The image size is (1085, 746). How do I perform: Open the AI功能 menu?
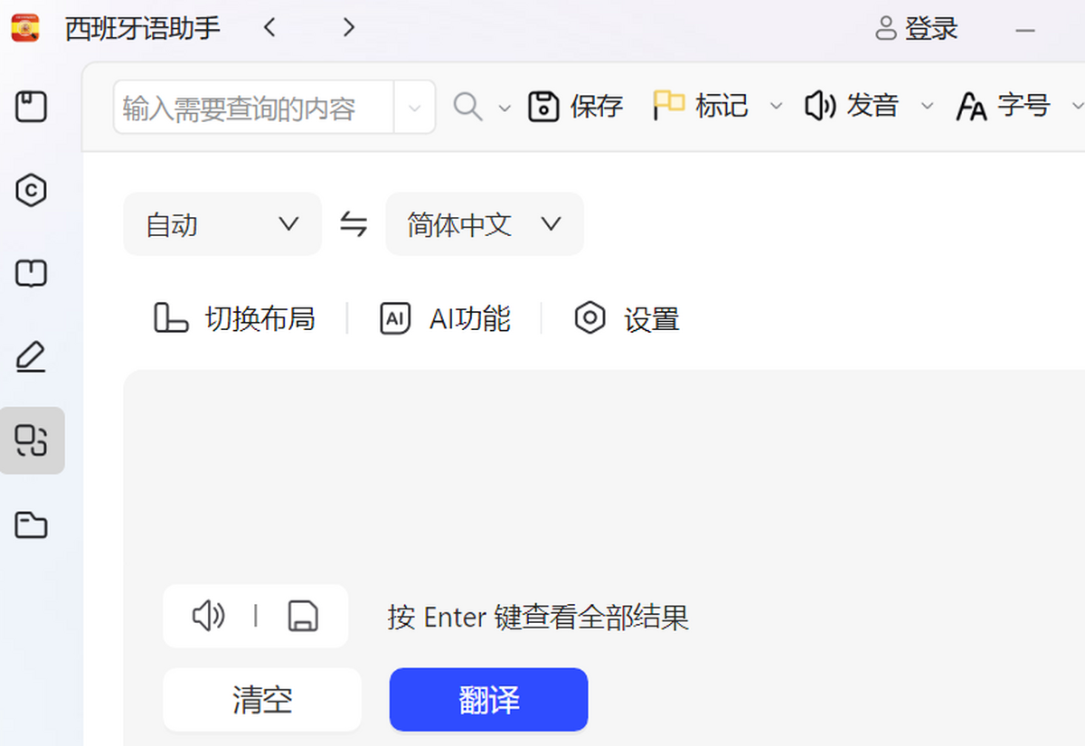(445, 318)
